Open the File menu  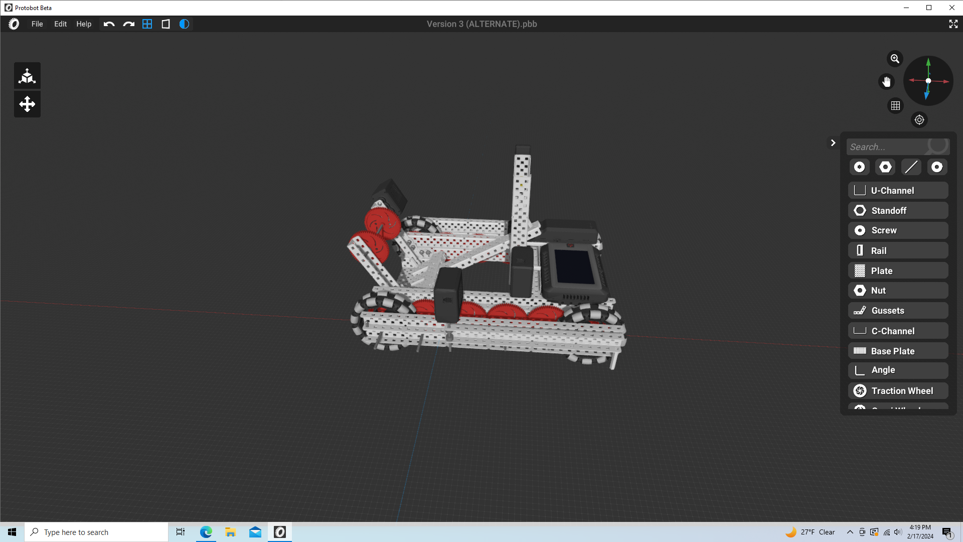coord(37,24)
